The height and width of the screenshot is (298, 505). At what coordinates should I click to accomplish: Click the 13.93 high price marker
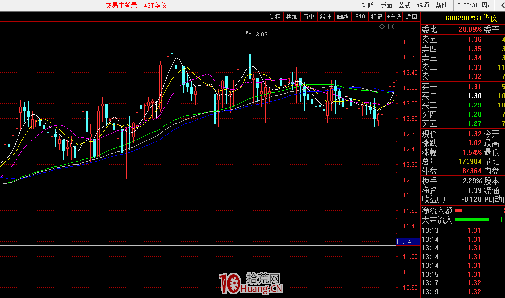click(260, 35)
